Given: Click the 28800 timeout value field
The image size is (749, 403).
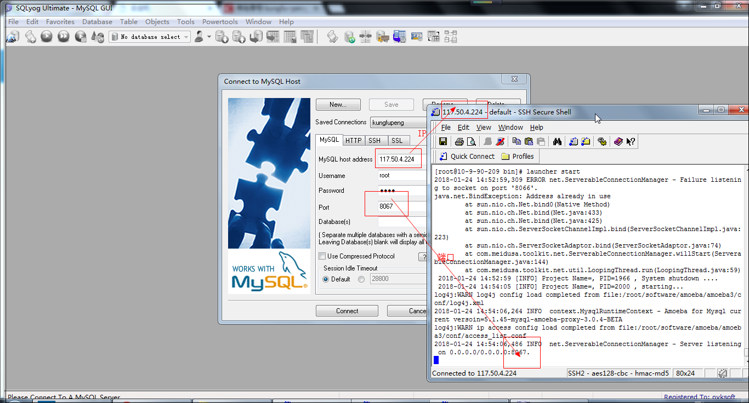Looking at the screenshot, I should pos(399,279).
